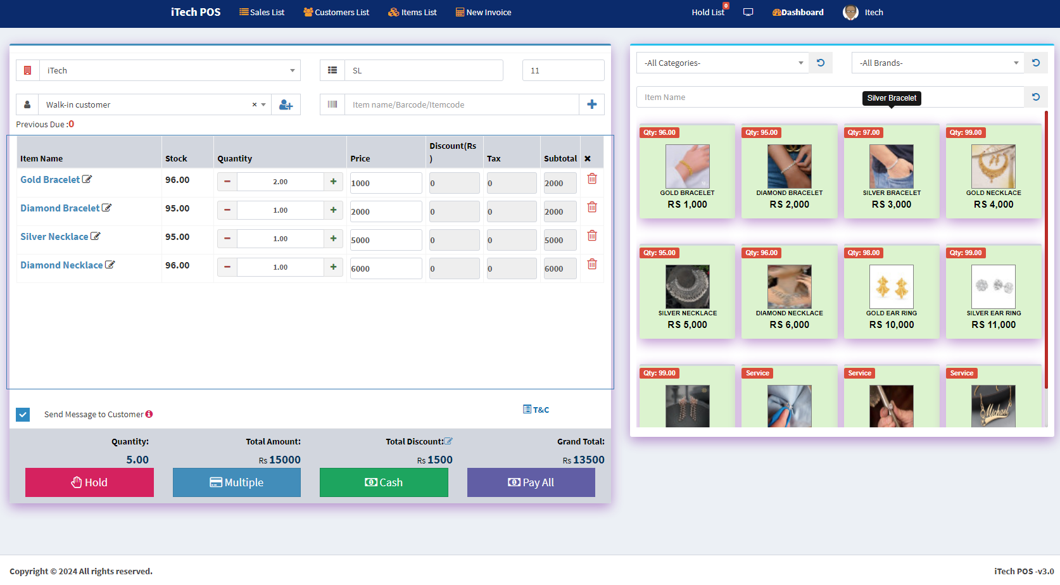Click the fullscreen monitor icon in navbar
1060x585 pixels.
coord(748,13)
